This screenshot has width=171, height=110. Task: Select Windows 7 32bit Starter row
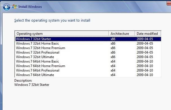[88, 39]
